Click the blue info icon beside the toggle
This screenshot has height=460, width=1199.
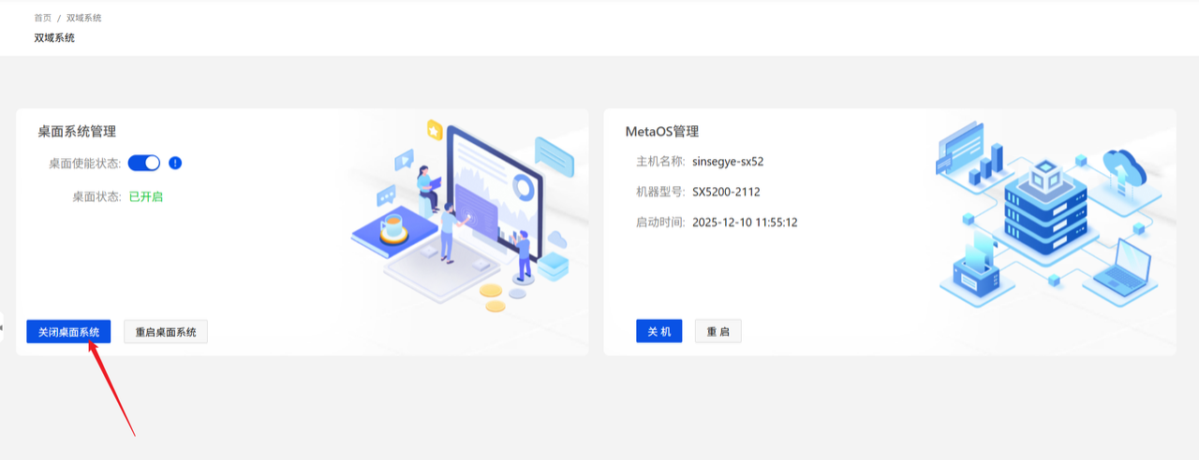coord(175,163)
